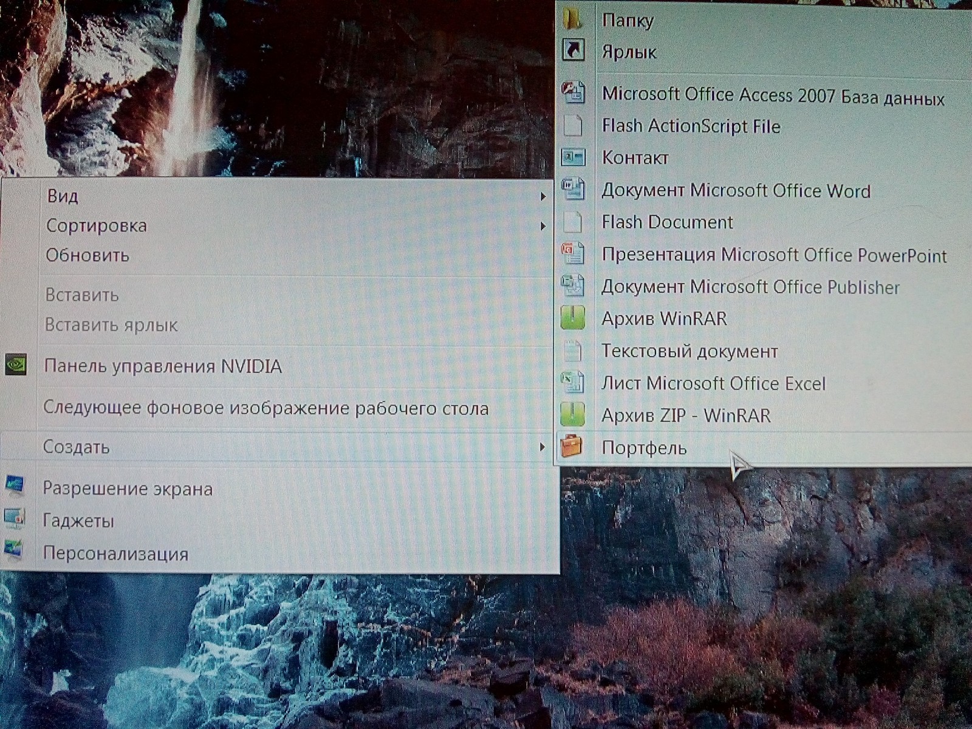Expand the Сортировка submenu arrow
Viewport: 972px width, 729px height.
pos(542,227)
